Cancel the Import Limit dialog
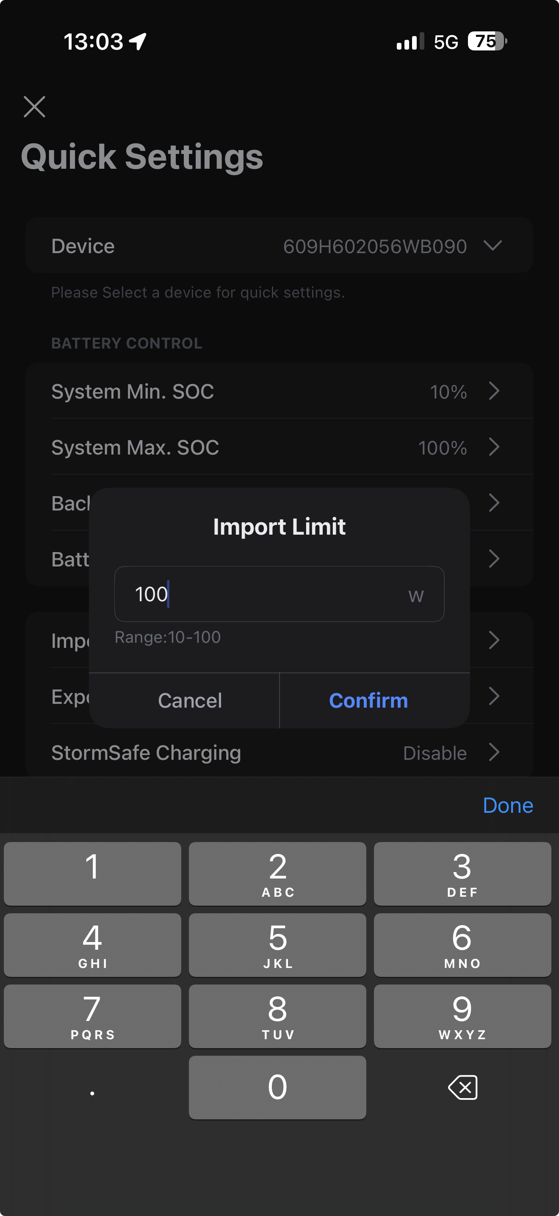The height and width of the screenshot is (1216, 559). tap(189, 700)
